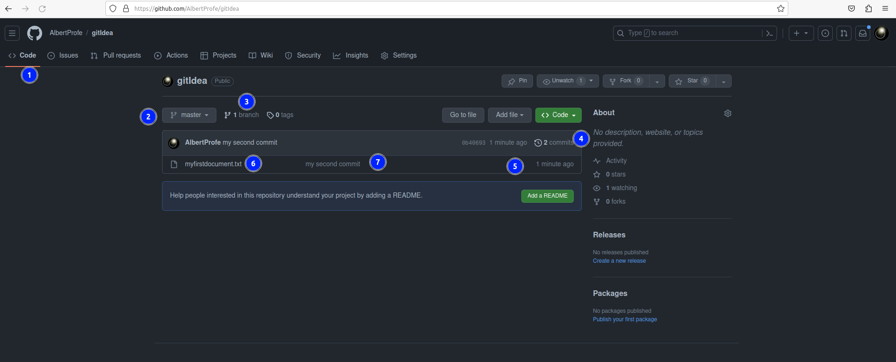Open the green Code clone dropdown

pos(558,115)
